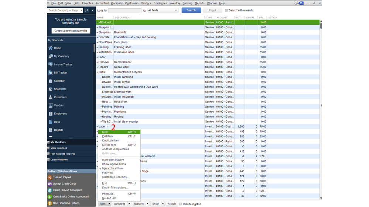Viewport: 369px width, 207px height.
Task: Select the Open Windows panel tab
Action: click(71, 160)
